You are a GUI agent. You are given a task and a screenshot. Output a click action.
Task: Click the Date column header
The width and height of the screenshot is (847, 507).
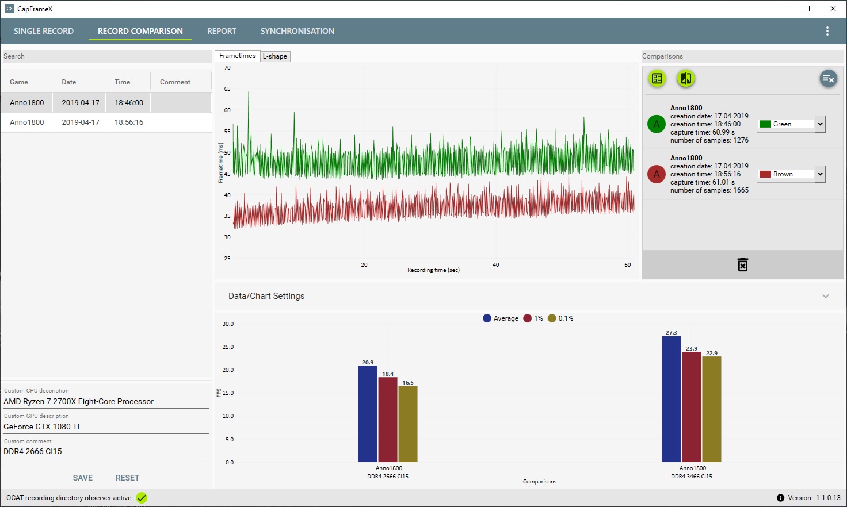tap(79, 82)
